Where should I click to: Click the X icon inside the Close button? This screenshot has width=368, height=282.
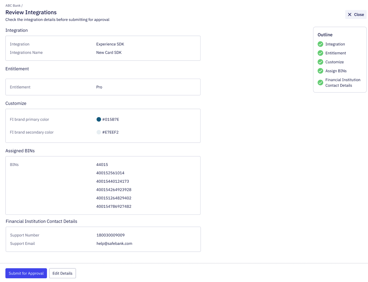350,14
